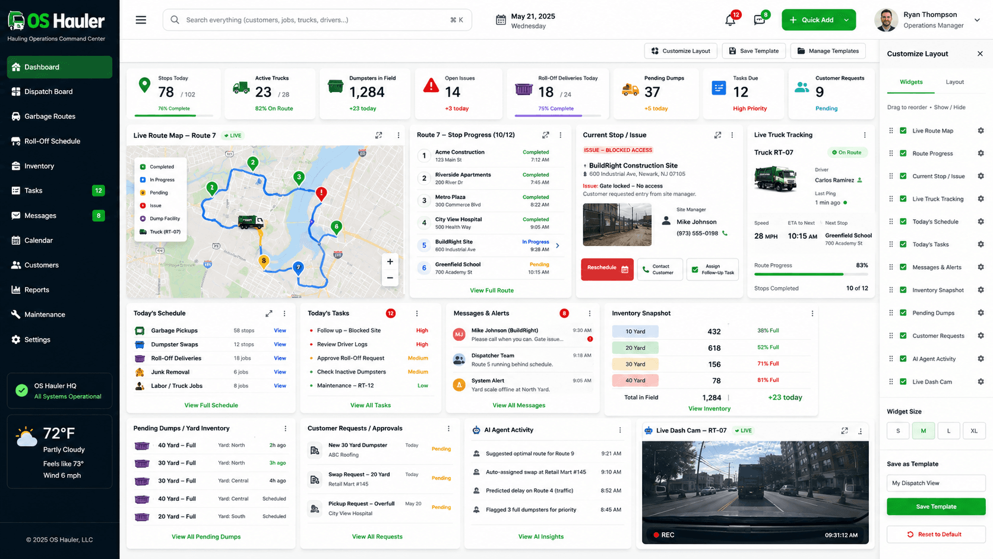Uncheck the Route Progress widget checkbox
993x559 pixels.
click(903, 153)
